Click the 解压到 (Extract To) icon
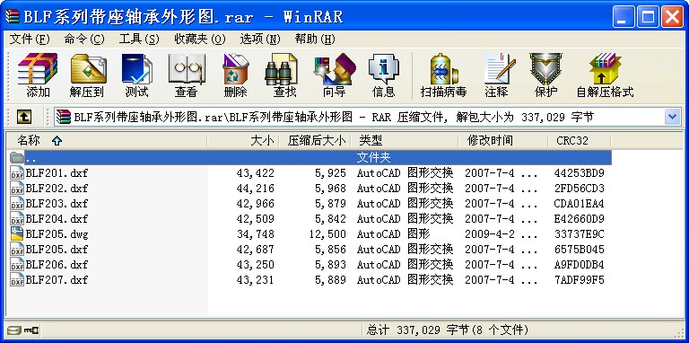 86,75
